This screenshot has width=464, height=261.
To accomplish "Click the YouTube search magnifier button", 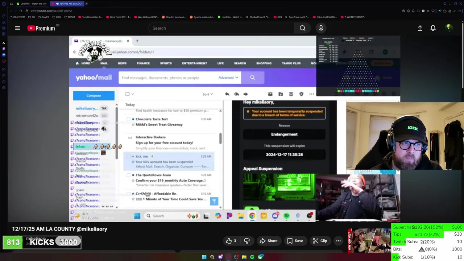I will click(302, 28).
